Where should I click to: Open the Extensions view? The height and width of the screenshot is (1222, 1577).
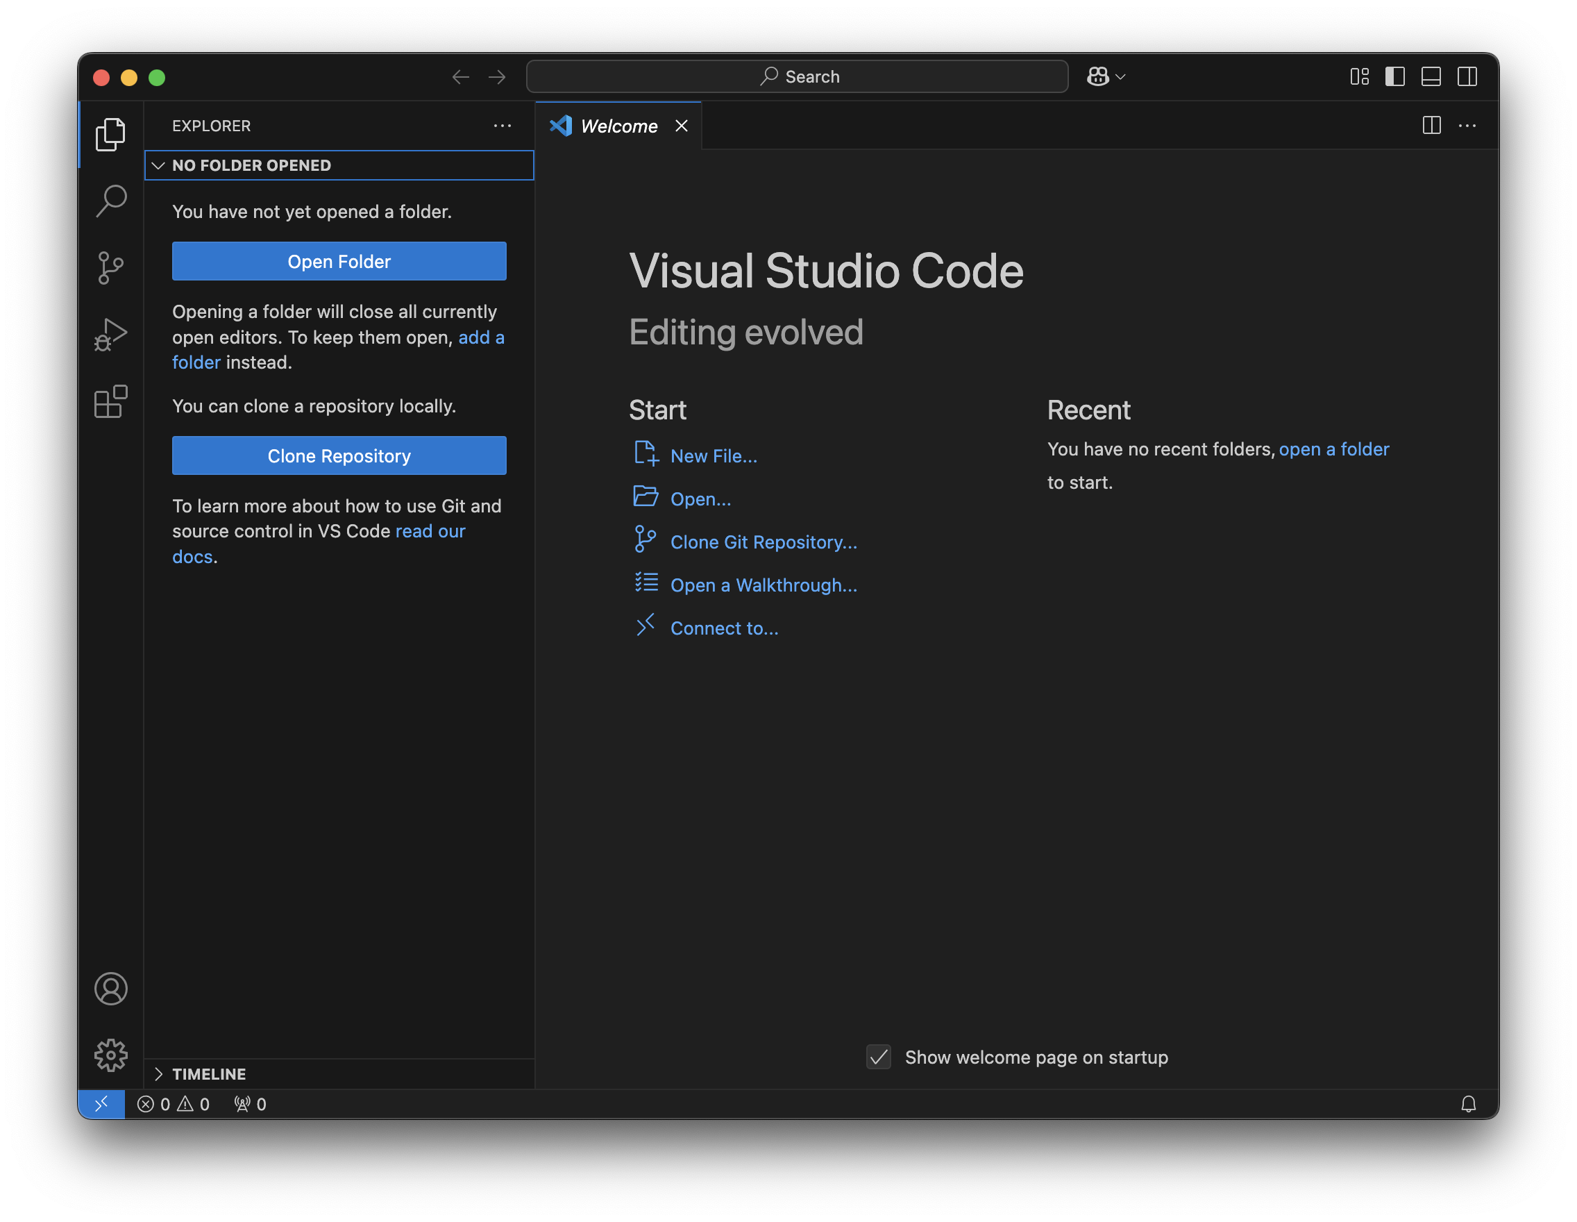pyautogui.click(x=110, y=401)
